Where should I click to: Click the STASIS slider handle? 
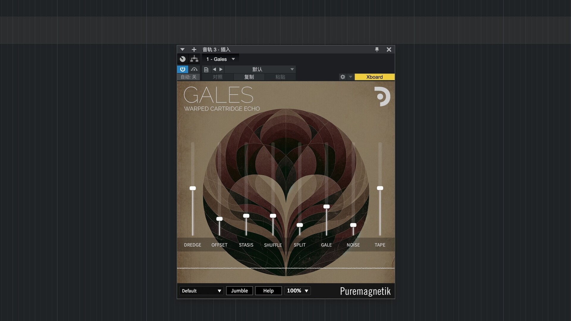tap(246, 216)
